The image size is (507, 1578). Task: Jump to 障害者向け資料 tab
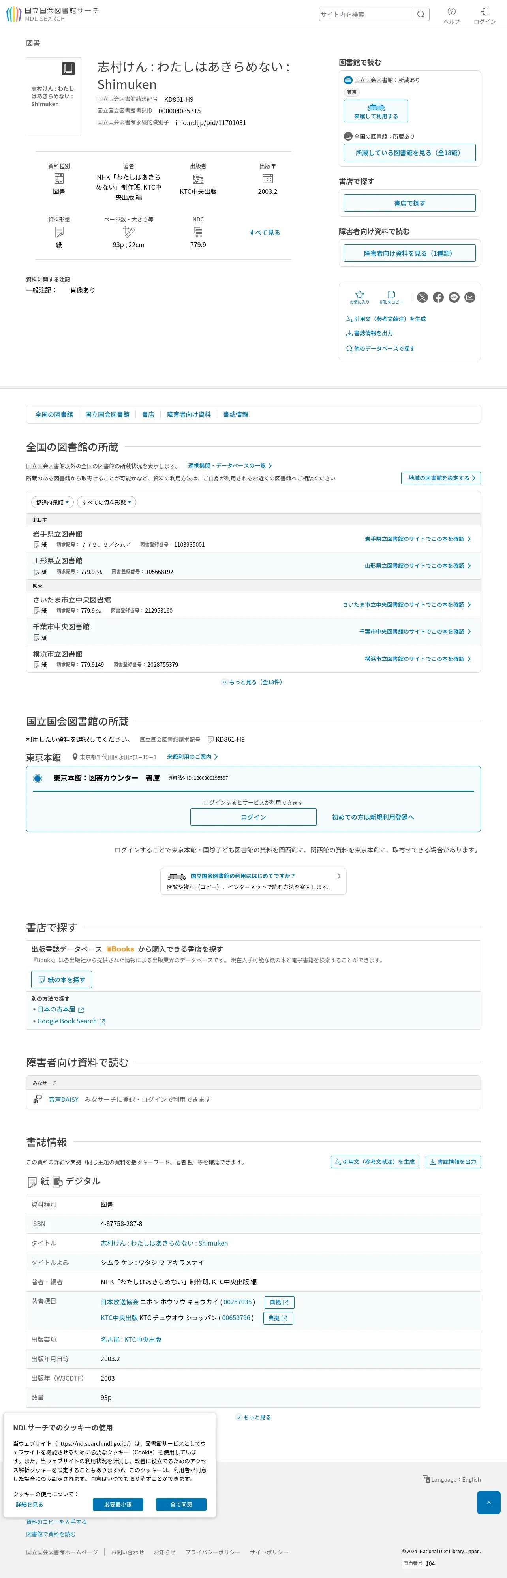(x=189, y=415)
